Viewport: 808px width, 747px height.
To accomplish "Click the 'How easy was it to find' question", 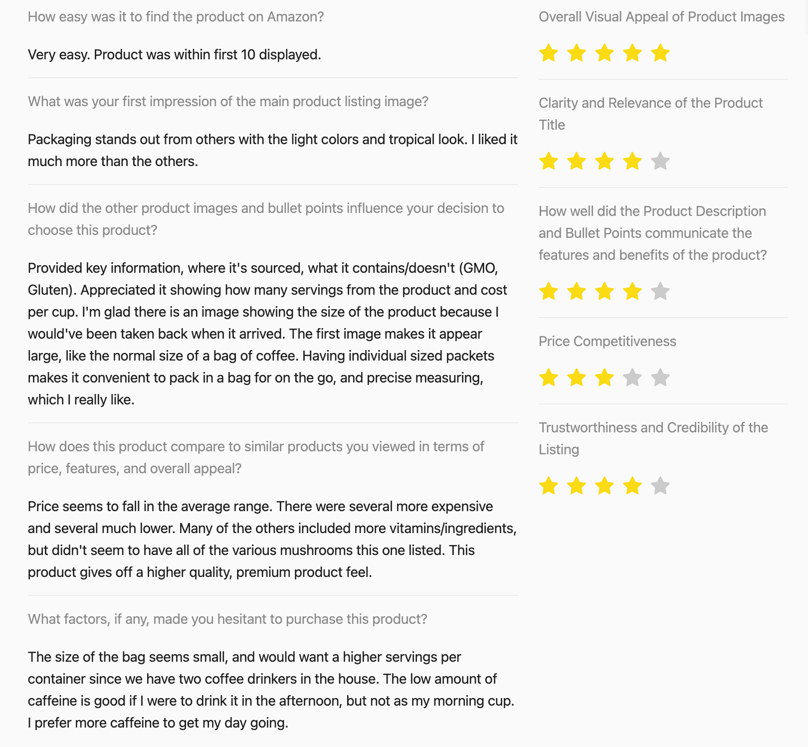I will pyautogui.click(x=176, y=17).
